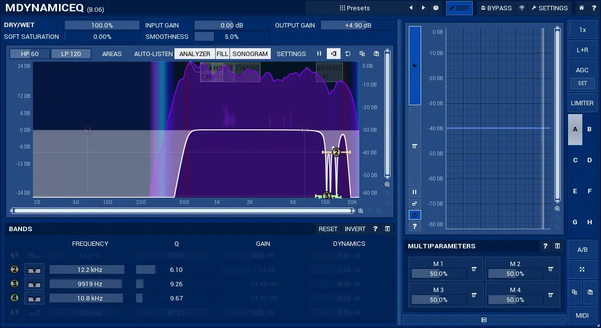Open the 1x oversampling selector
Image resolution: width=601 pixels, height=328 pixels.
point(582,30)
